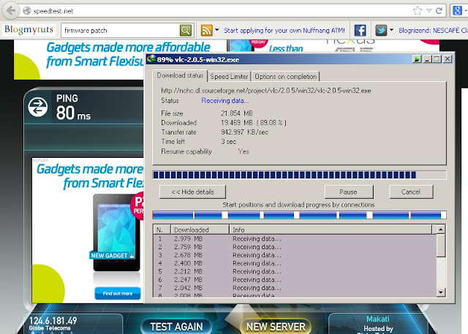Switch to the Speed Limiter tab
This screenshot has width=468, height=334.
229,77
